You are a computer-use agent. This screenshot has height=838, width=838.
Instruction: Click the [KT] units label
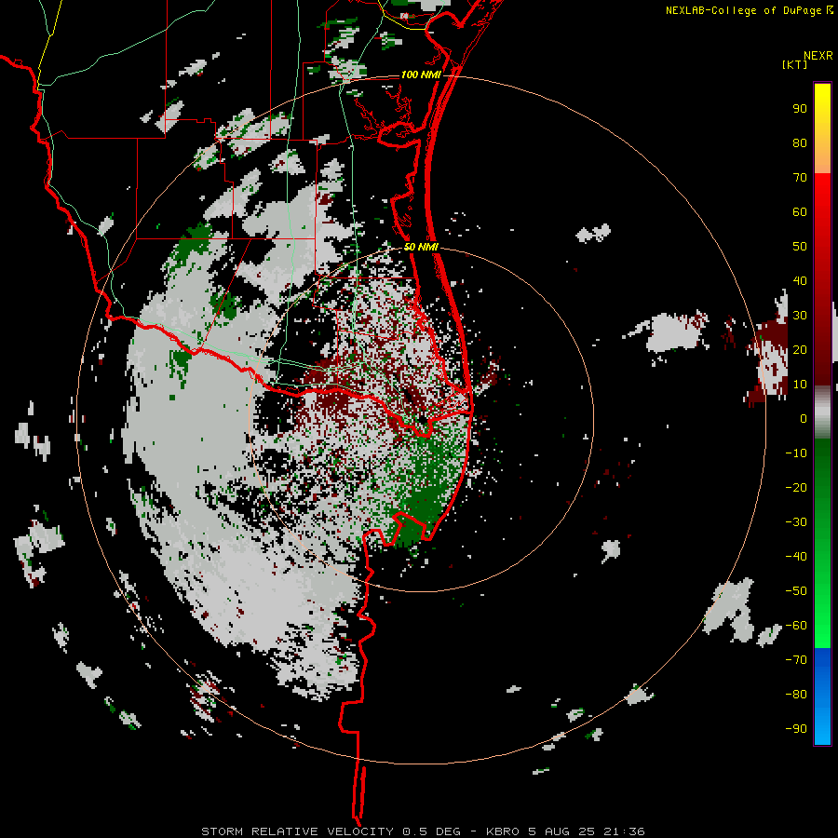[795, 64]
